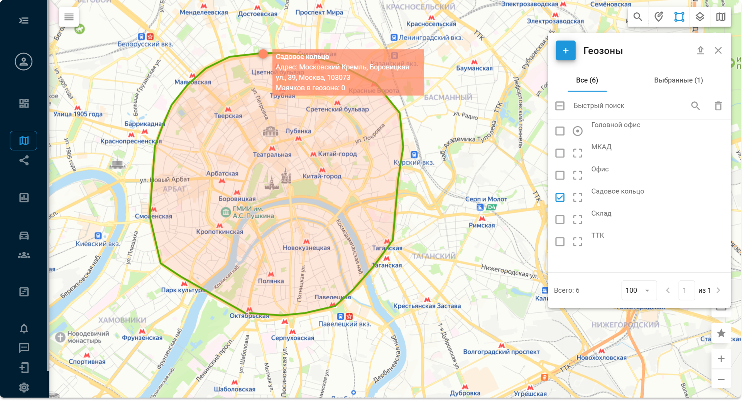The height and width of the screenshot is (403, 749).
Task: Select Головной офис list entry
Action: pos(616,125)
